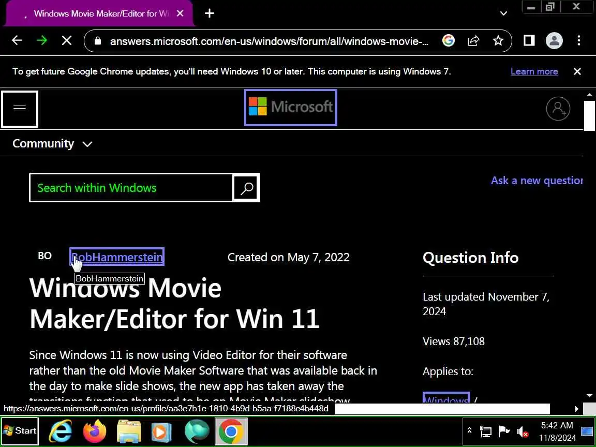The image size is (596, 447).
Task: Show hidden system tray icons
Action: click(x=469, y=430)
